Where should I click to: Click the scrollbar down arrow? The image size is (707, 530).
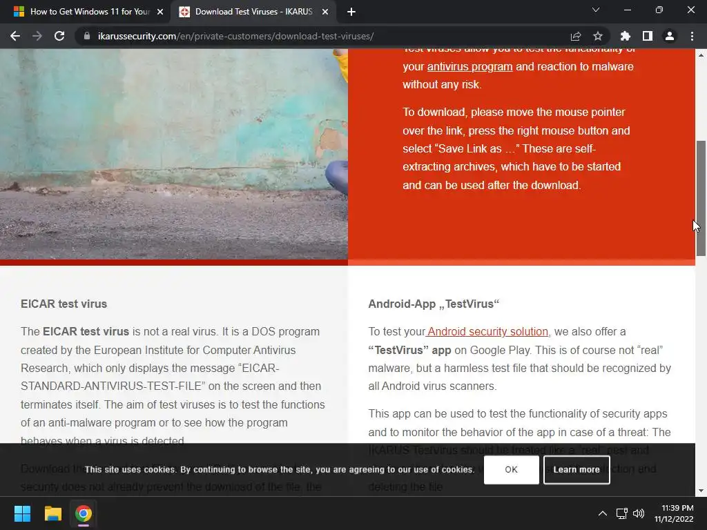click(701, 491)
